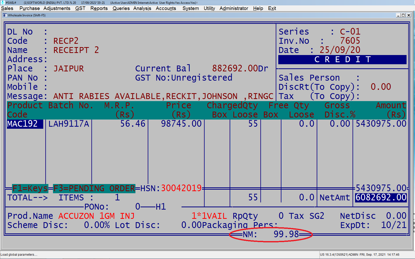Viewport: 415px width, 259px height.
Task: Open the Help menu
Action: [258, 8]
